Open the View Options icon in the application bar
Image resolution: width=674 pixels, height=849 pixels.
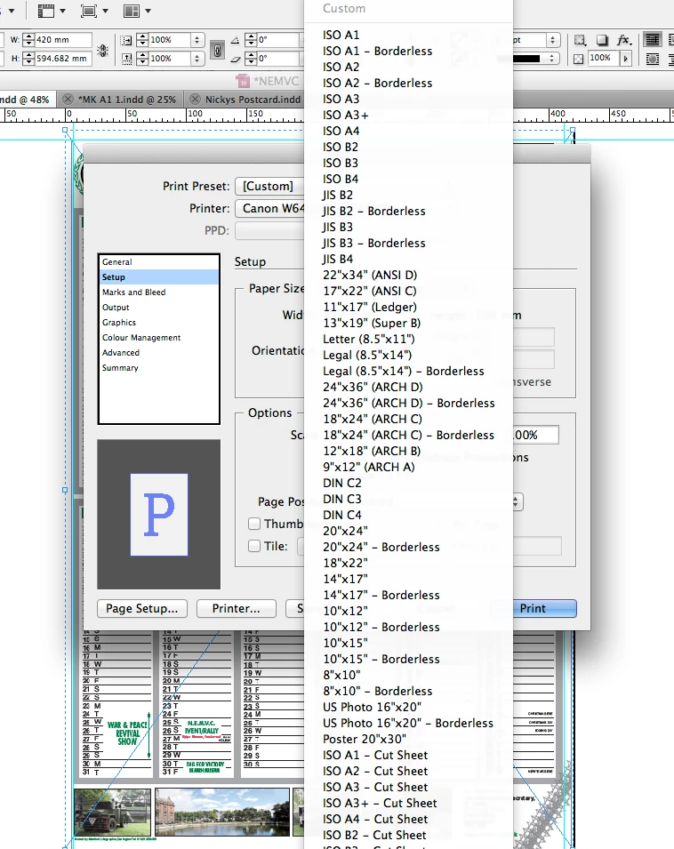coord(46,11)
